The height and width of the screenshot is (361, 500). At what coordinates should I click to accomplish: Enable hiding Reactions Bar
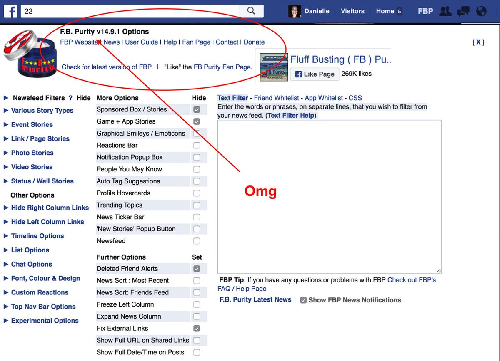pos(197,146)
